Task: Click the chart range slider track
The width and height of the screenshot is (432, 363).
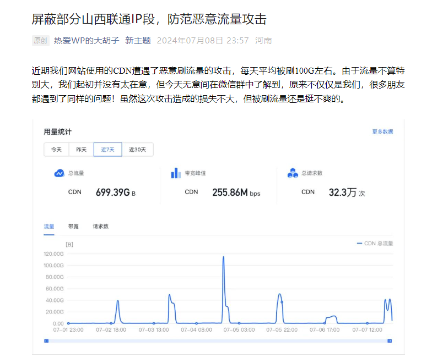Action: point(218,341)
